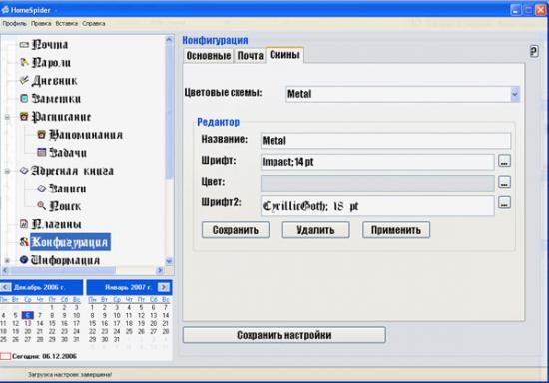Click the notepad icon beside Заметки

[x=24, y=99]
